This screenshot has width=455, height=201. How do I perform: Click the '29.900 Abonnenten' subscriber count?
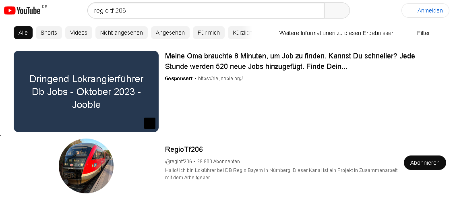219,162
